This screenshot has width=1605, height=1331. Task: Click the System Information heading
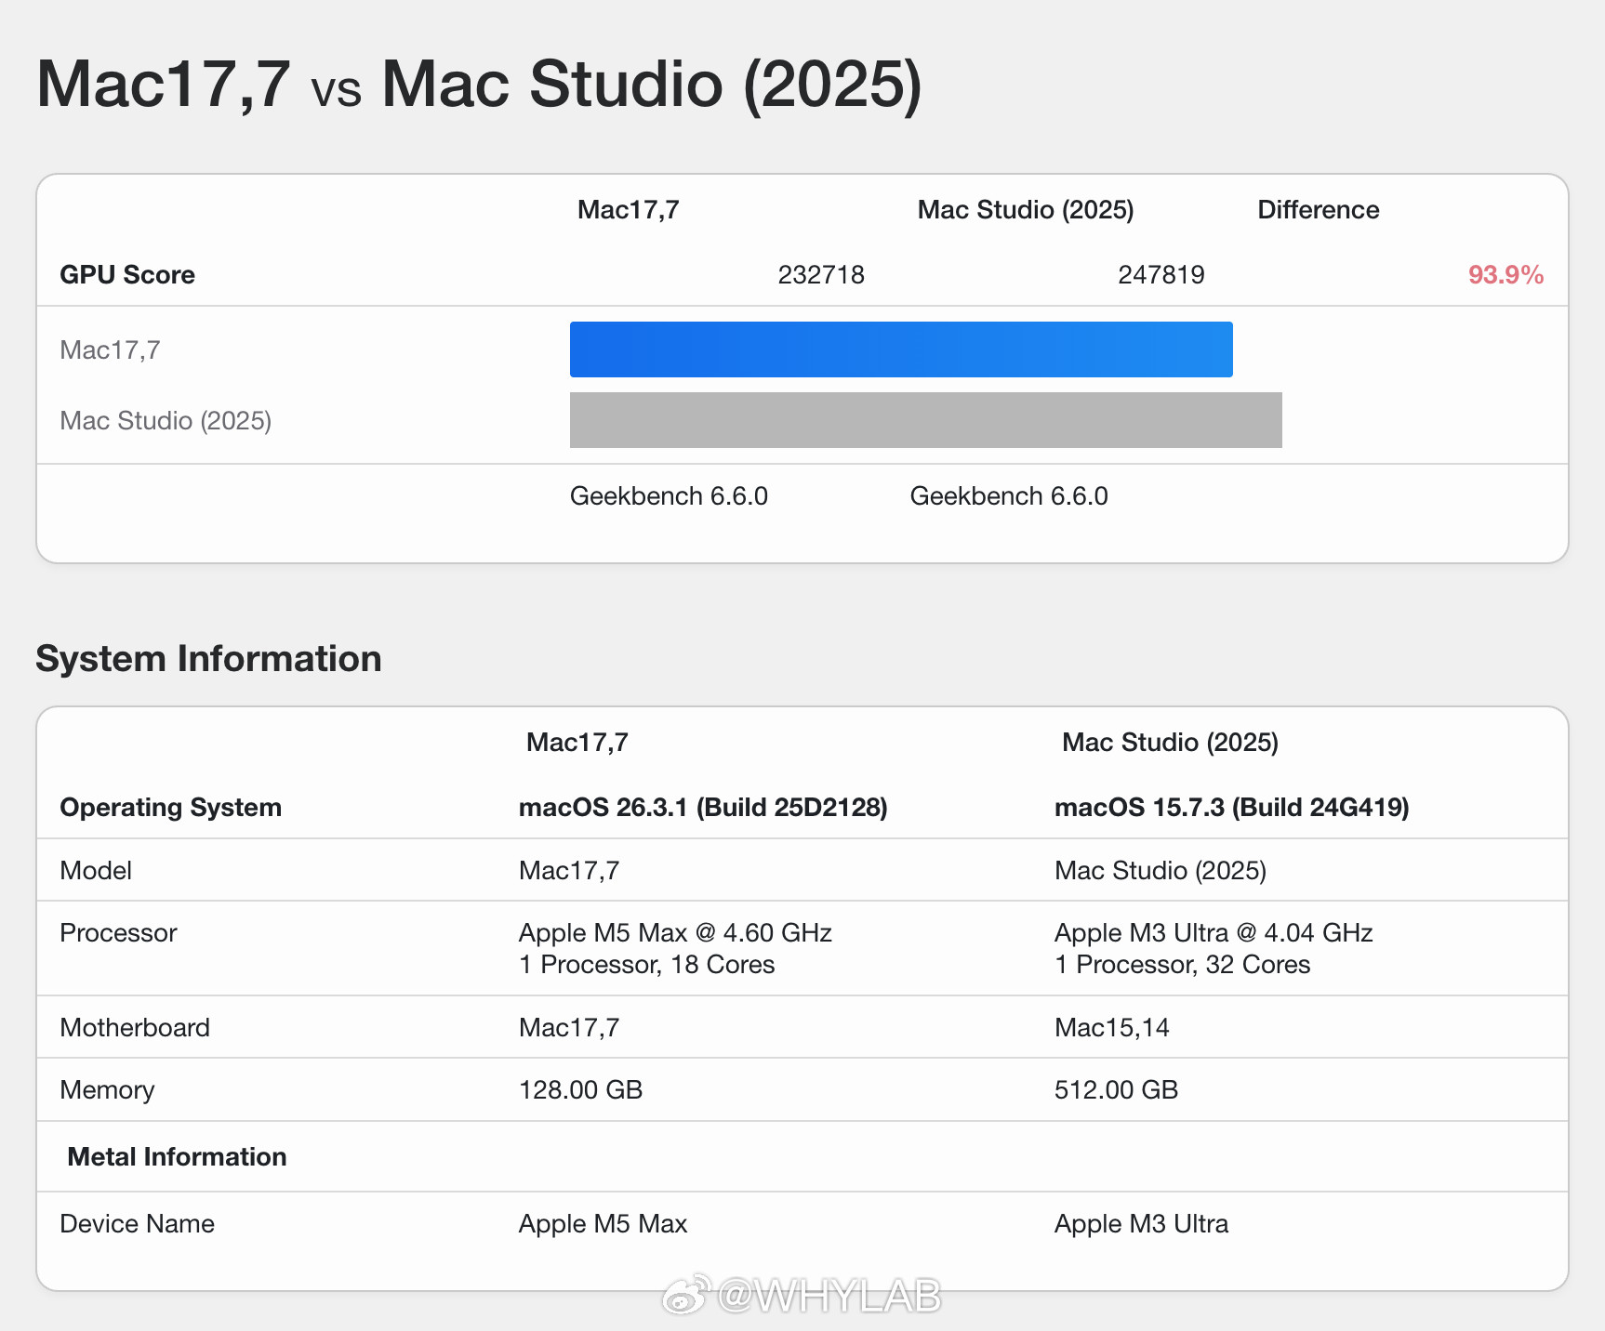pos(208,659)
